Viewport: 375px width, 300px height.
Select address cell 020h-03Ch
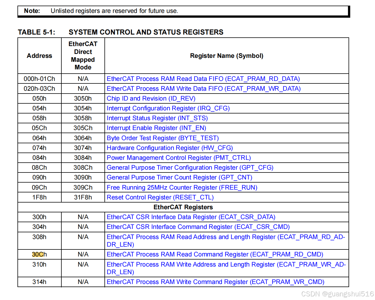click(39, 88)
